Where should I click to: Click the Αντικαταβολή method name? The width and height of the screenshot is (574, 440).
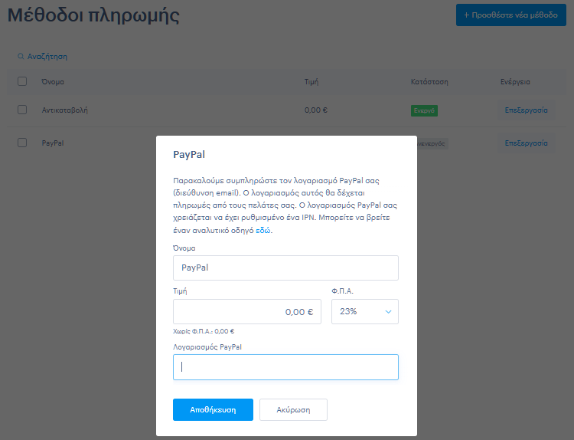64,110
